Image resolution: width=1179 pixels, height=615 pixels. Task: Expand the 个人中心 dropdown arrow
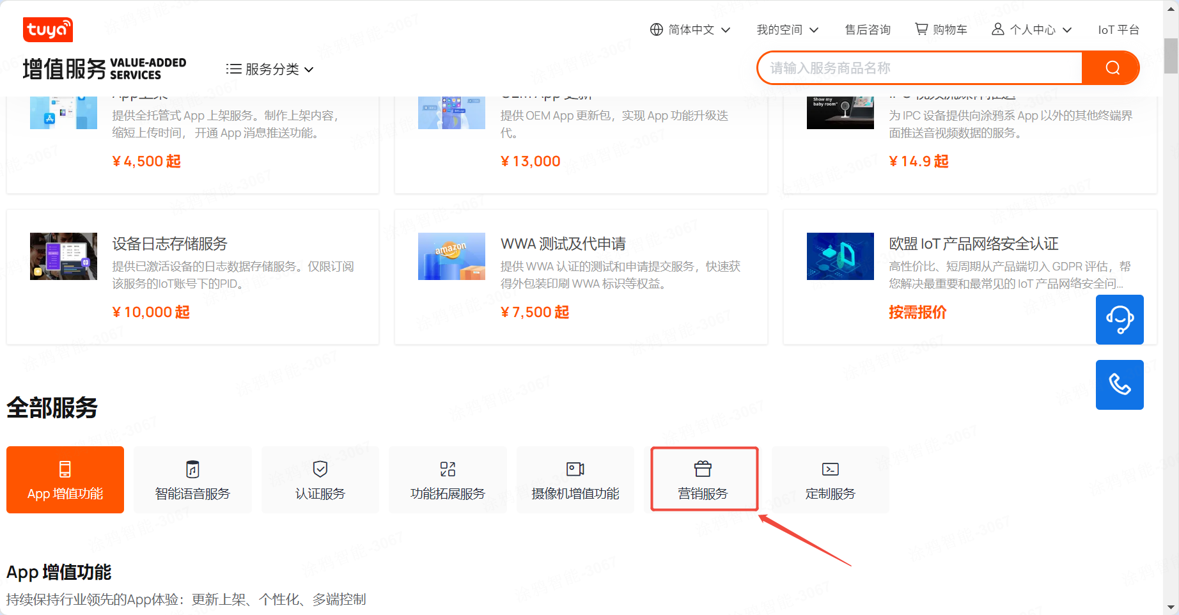click(1067, 30)
